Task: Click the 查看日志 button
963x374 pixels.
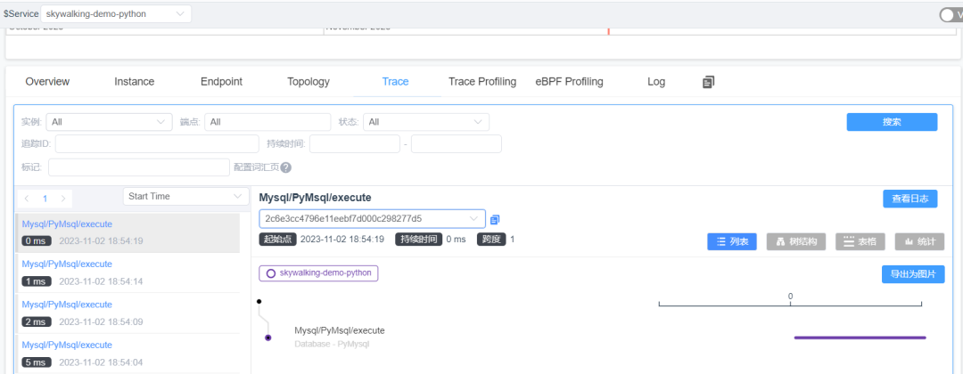Action: (910, 199)
